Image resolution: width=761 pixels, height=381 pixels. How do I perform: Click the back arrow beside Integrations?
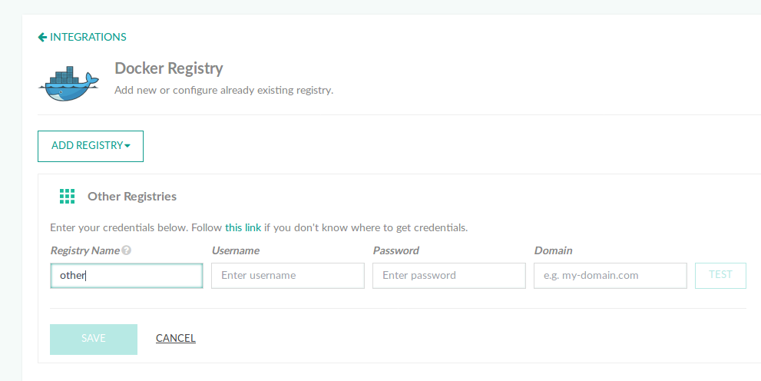click(42, 37)
